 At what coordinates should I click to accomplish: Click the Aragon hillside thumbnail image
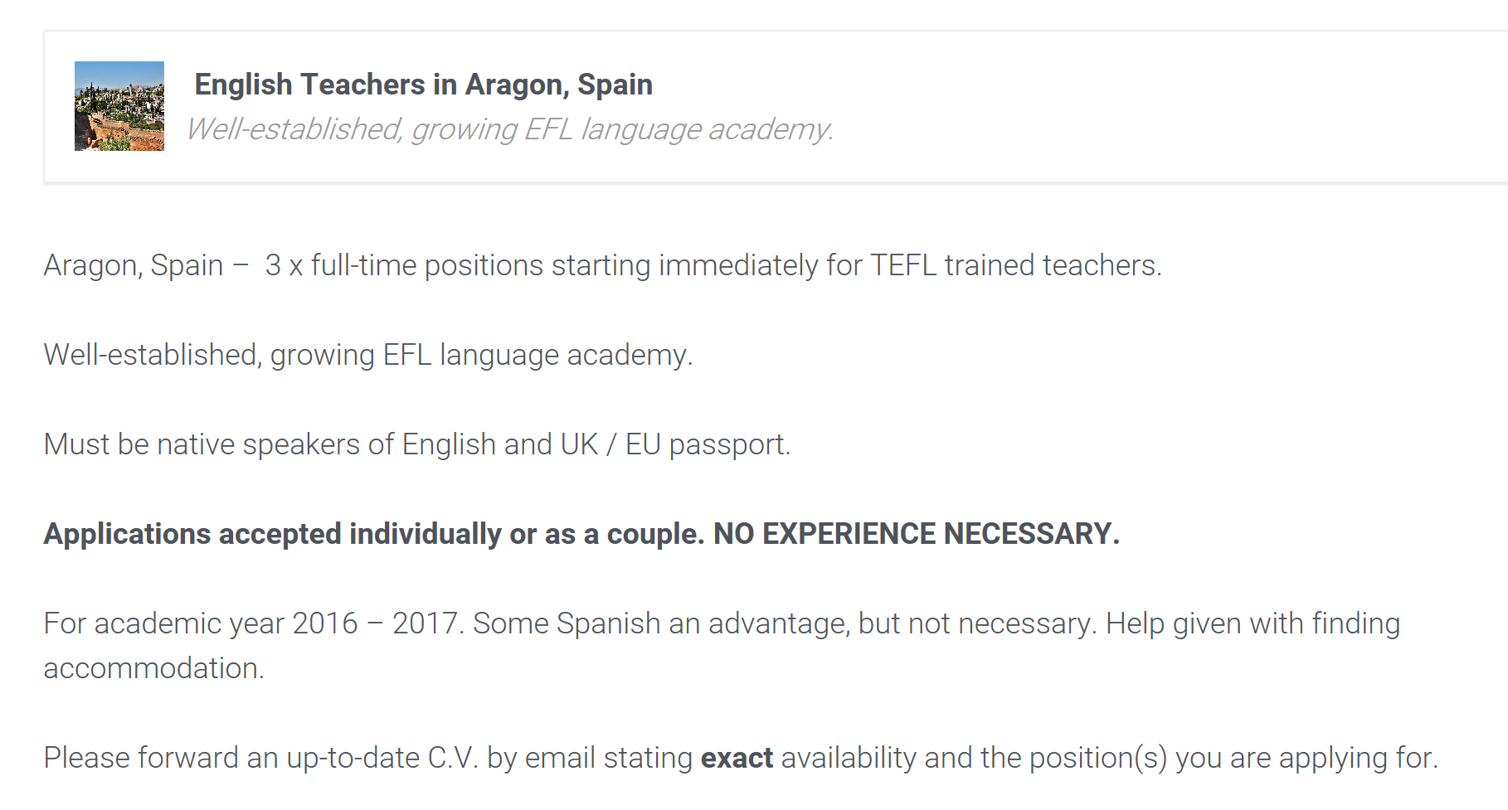coord(119,106)
